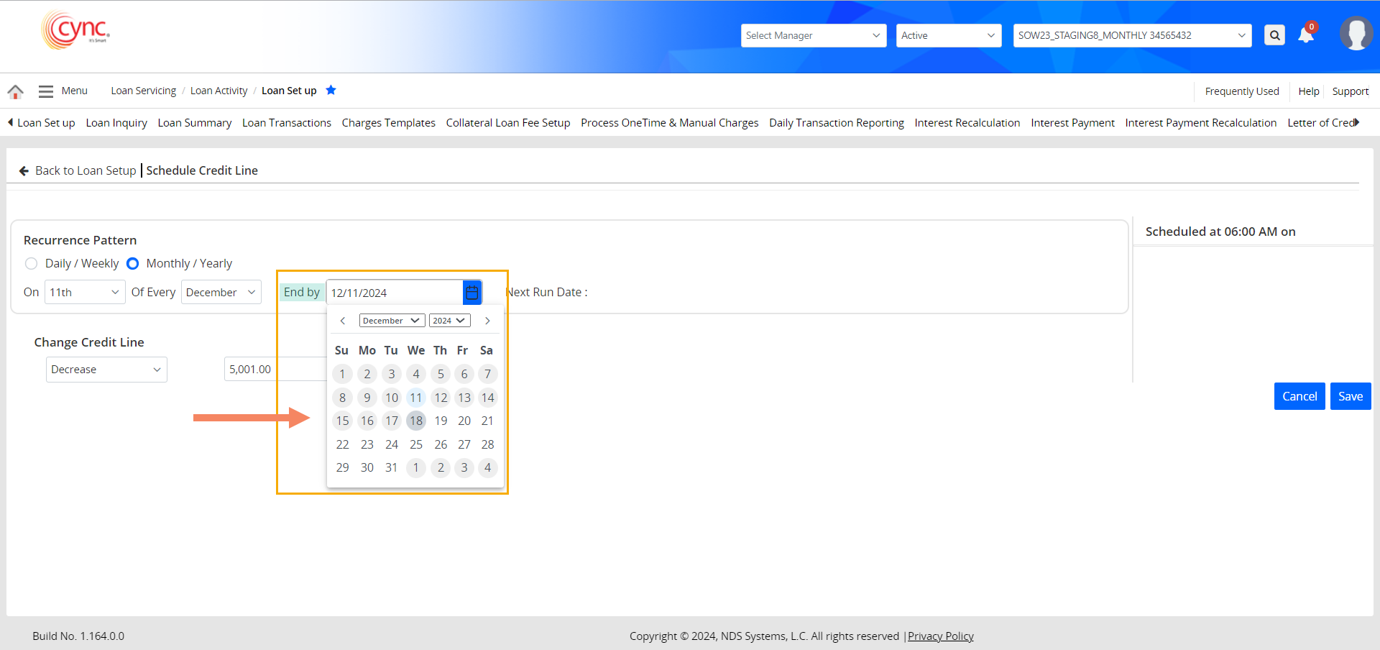Viewport: 1380px width, 650px height.
Task: Go to next month in calendar
Action: (x=487, y=321)
